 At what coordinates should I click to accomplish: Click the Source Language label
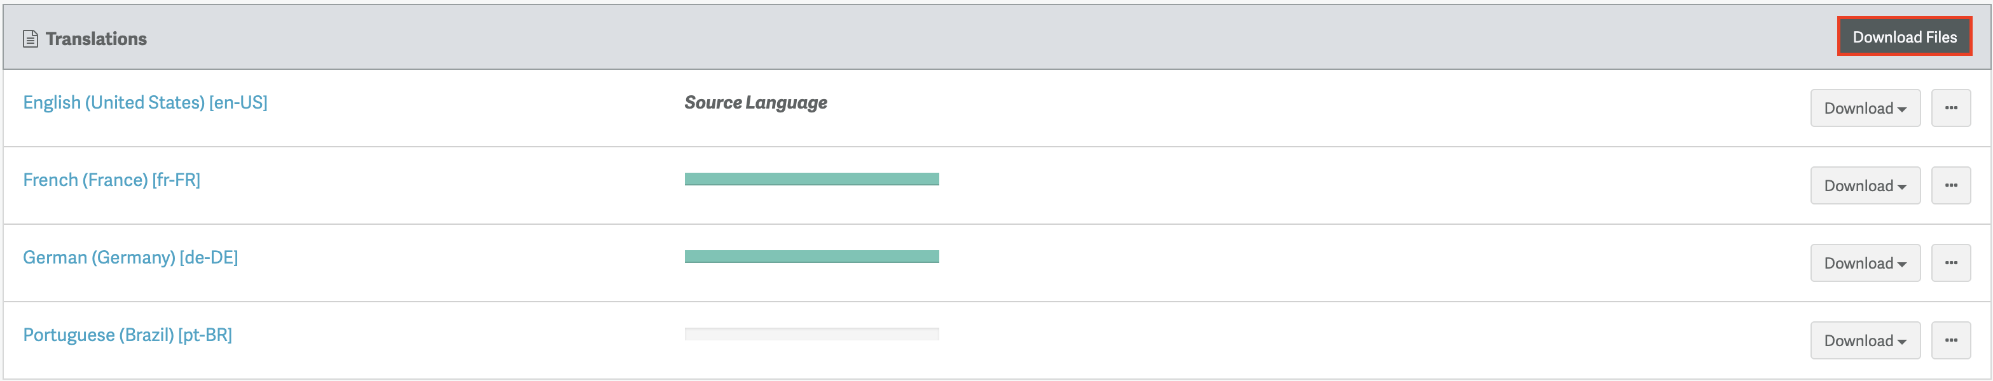(x=755, y=103)
